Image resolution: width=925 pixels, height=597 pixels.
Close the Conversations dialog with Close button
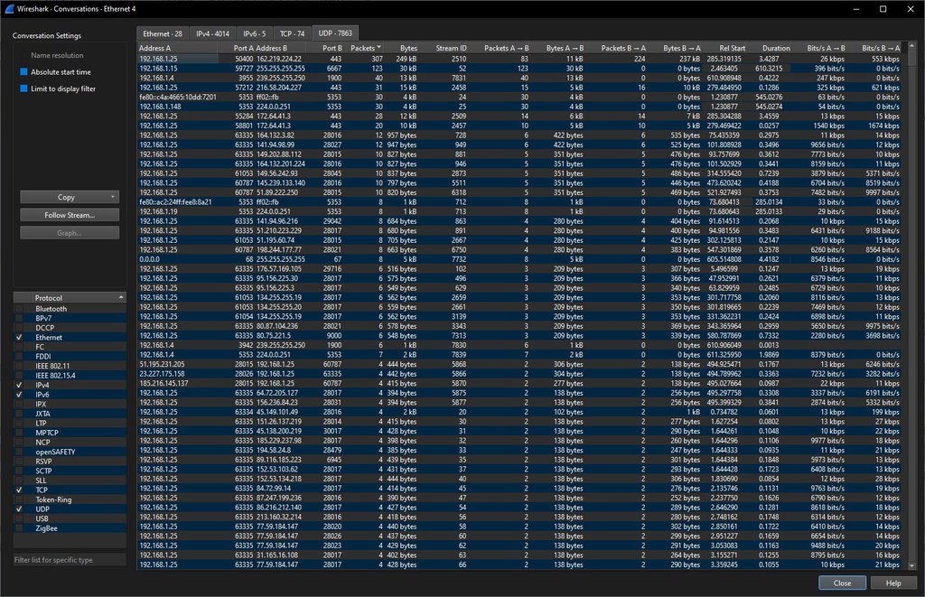click(842, 583)
